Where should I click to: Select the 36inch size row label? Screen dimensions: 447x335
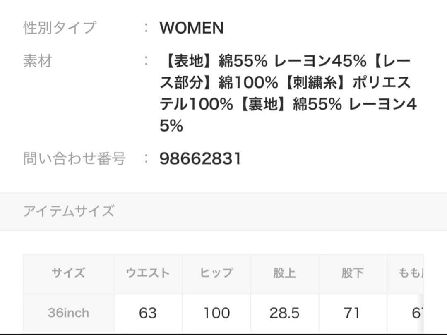(x=69, y=313)
